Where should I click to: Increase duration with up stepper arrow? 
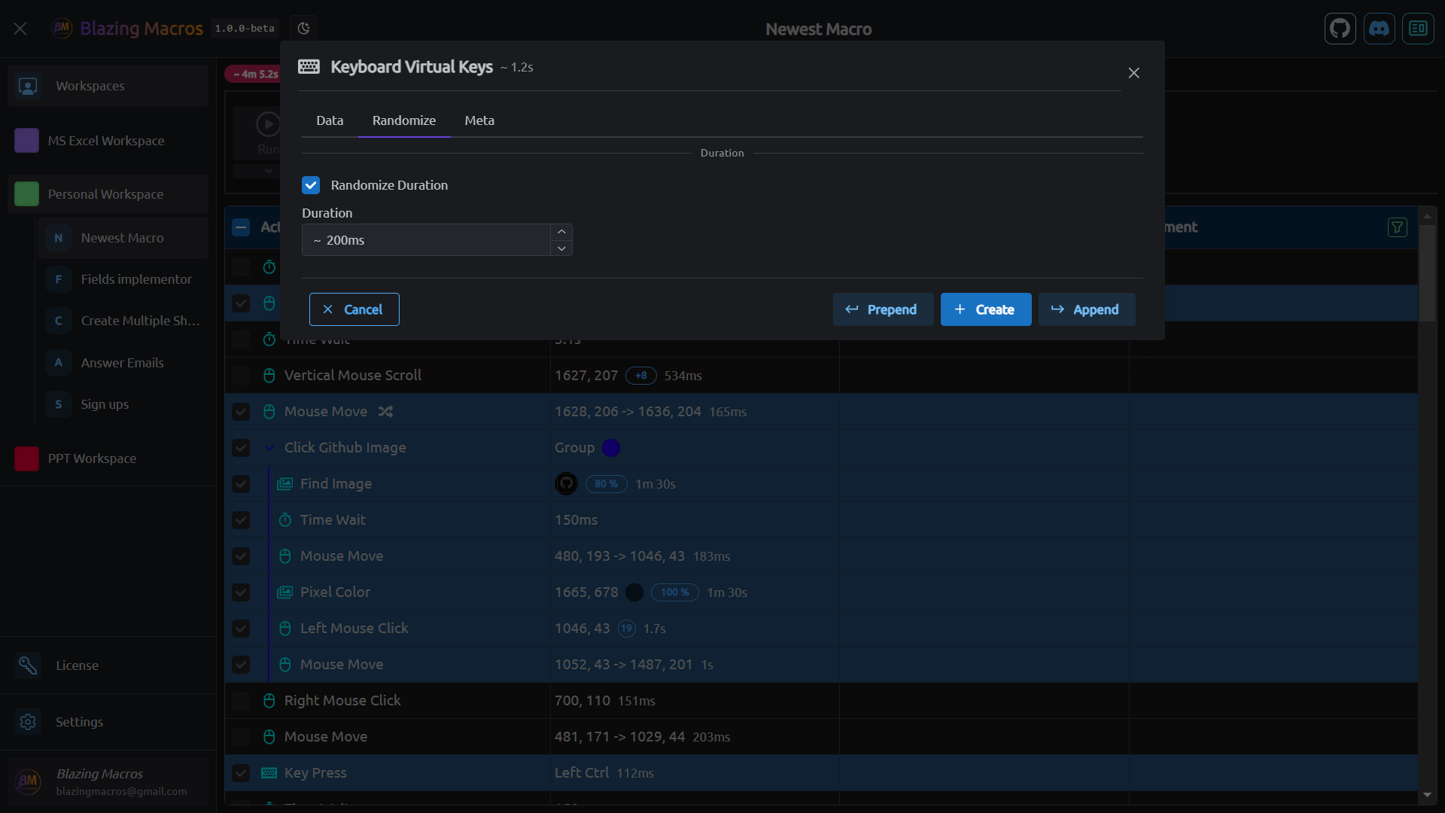tap(561, 232)
